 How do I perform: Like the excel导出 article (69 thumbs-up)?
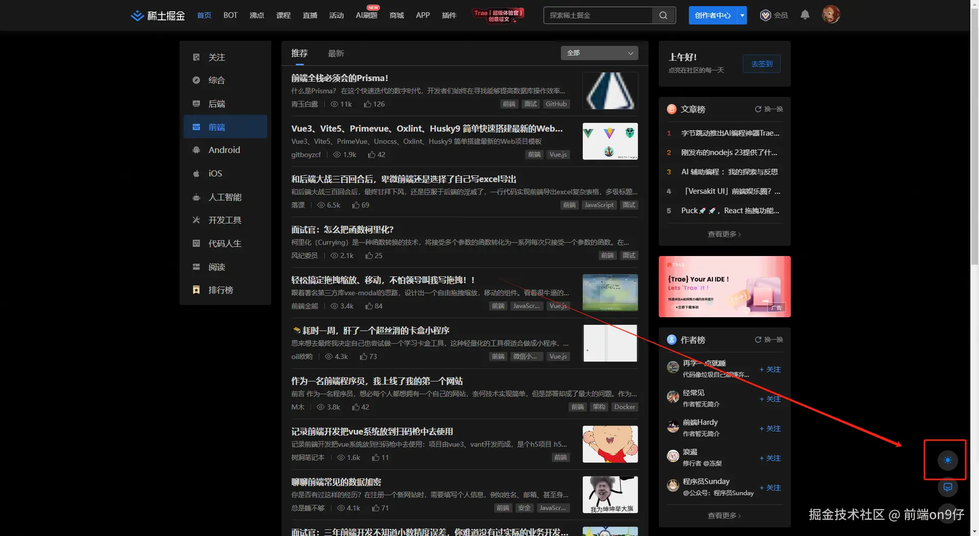click(360, 205)
